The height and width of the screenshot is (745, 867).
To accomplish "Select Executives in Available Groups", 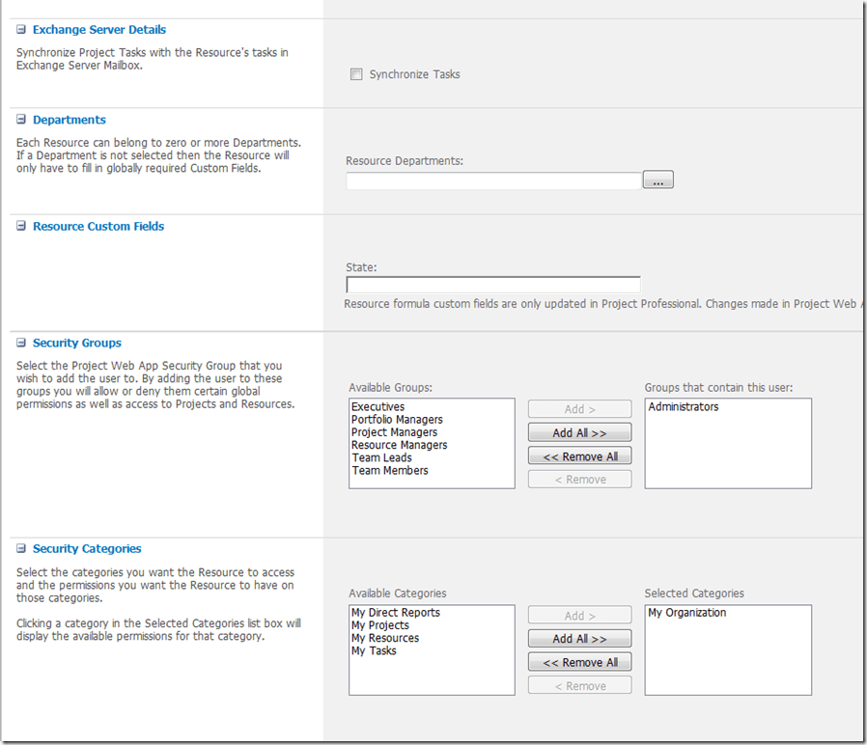I will (x=378, y=407).
